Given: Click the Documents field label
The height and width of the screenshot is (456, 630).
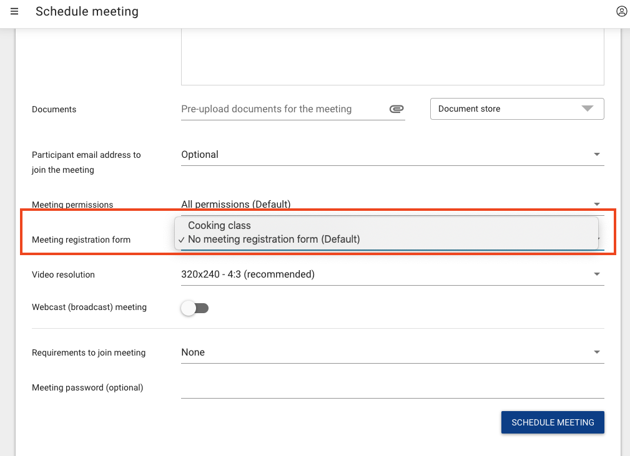Looking at the screenshot, I should point(54,109).
